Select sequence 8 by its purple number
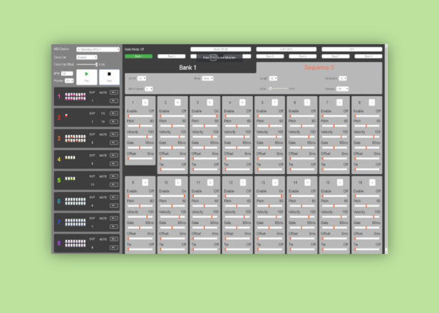439x313 pixels. [58, 243]
